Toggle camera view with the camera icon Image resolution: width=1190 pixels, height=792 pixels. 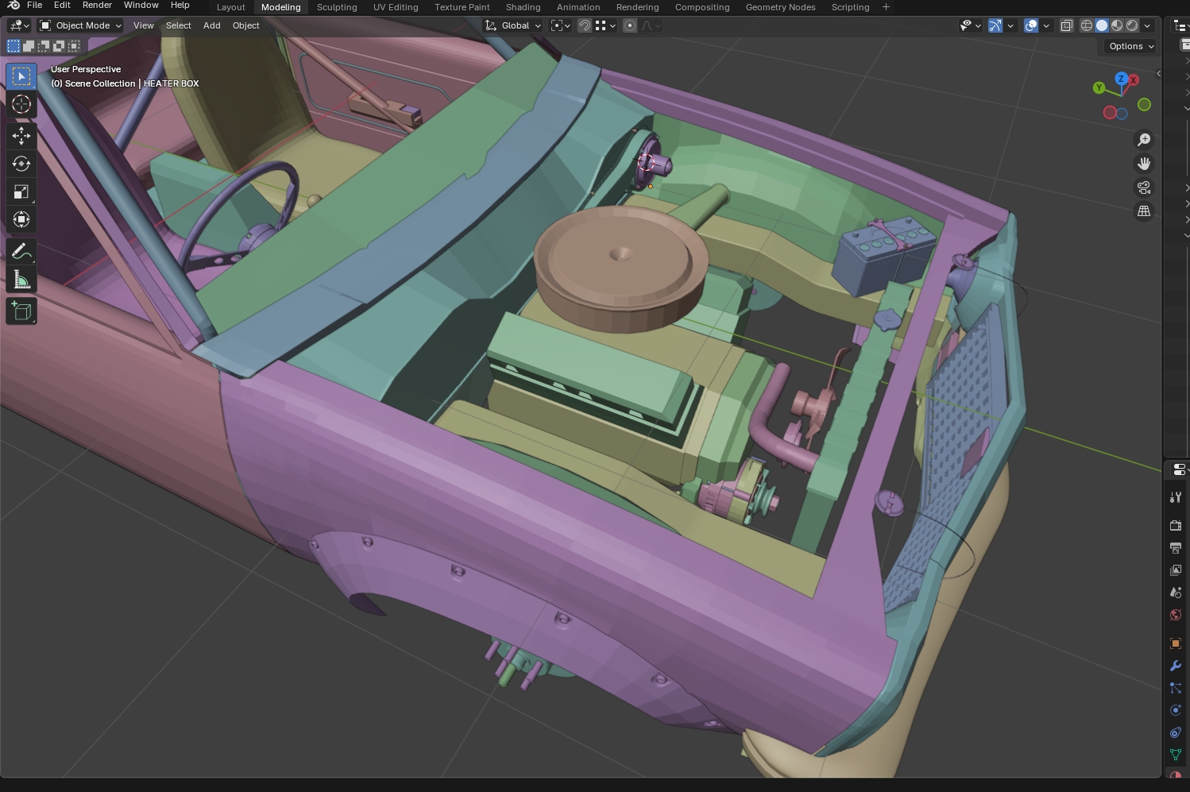tap(1144, 187)
